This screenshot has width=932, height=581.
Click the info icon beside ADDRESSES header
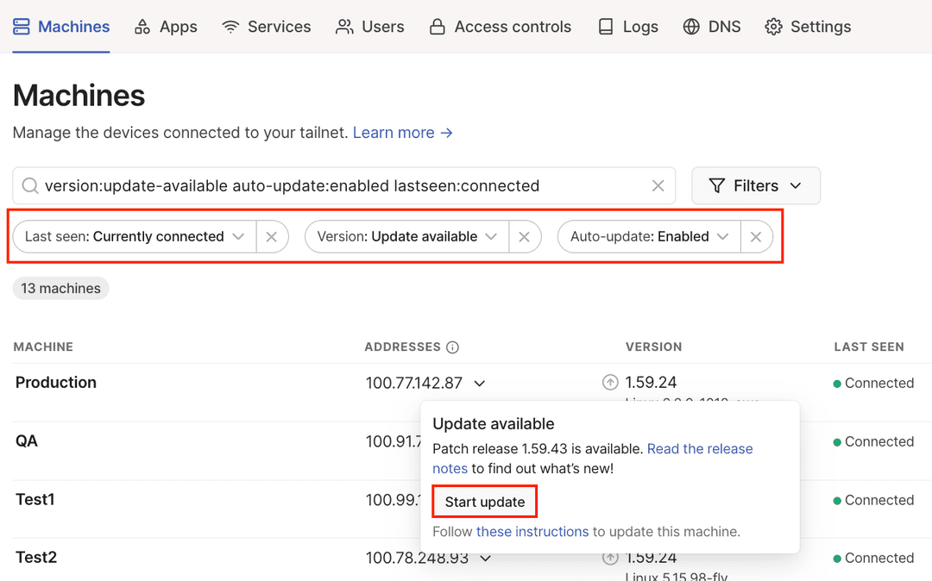(x=453, y=347)
